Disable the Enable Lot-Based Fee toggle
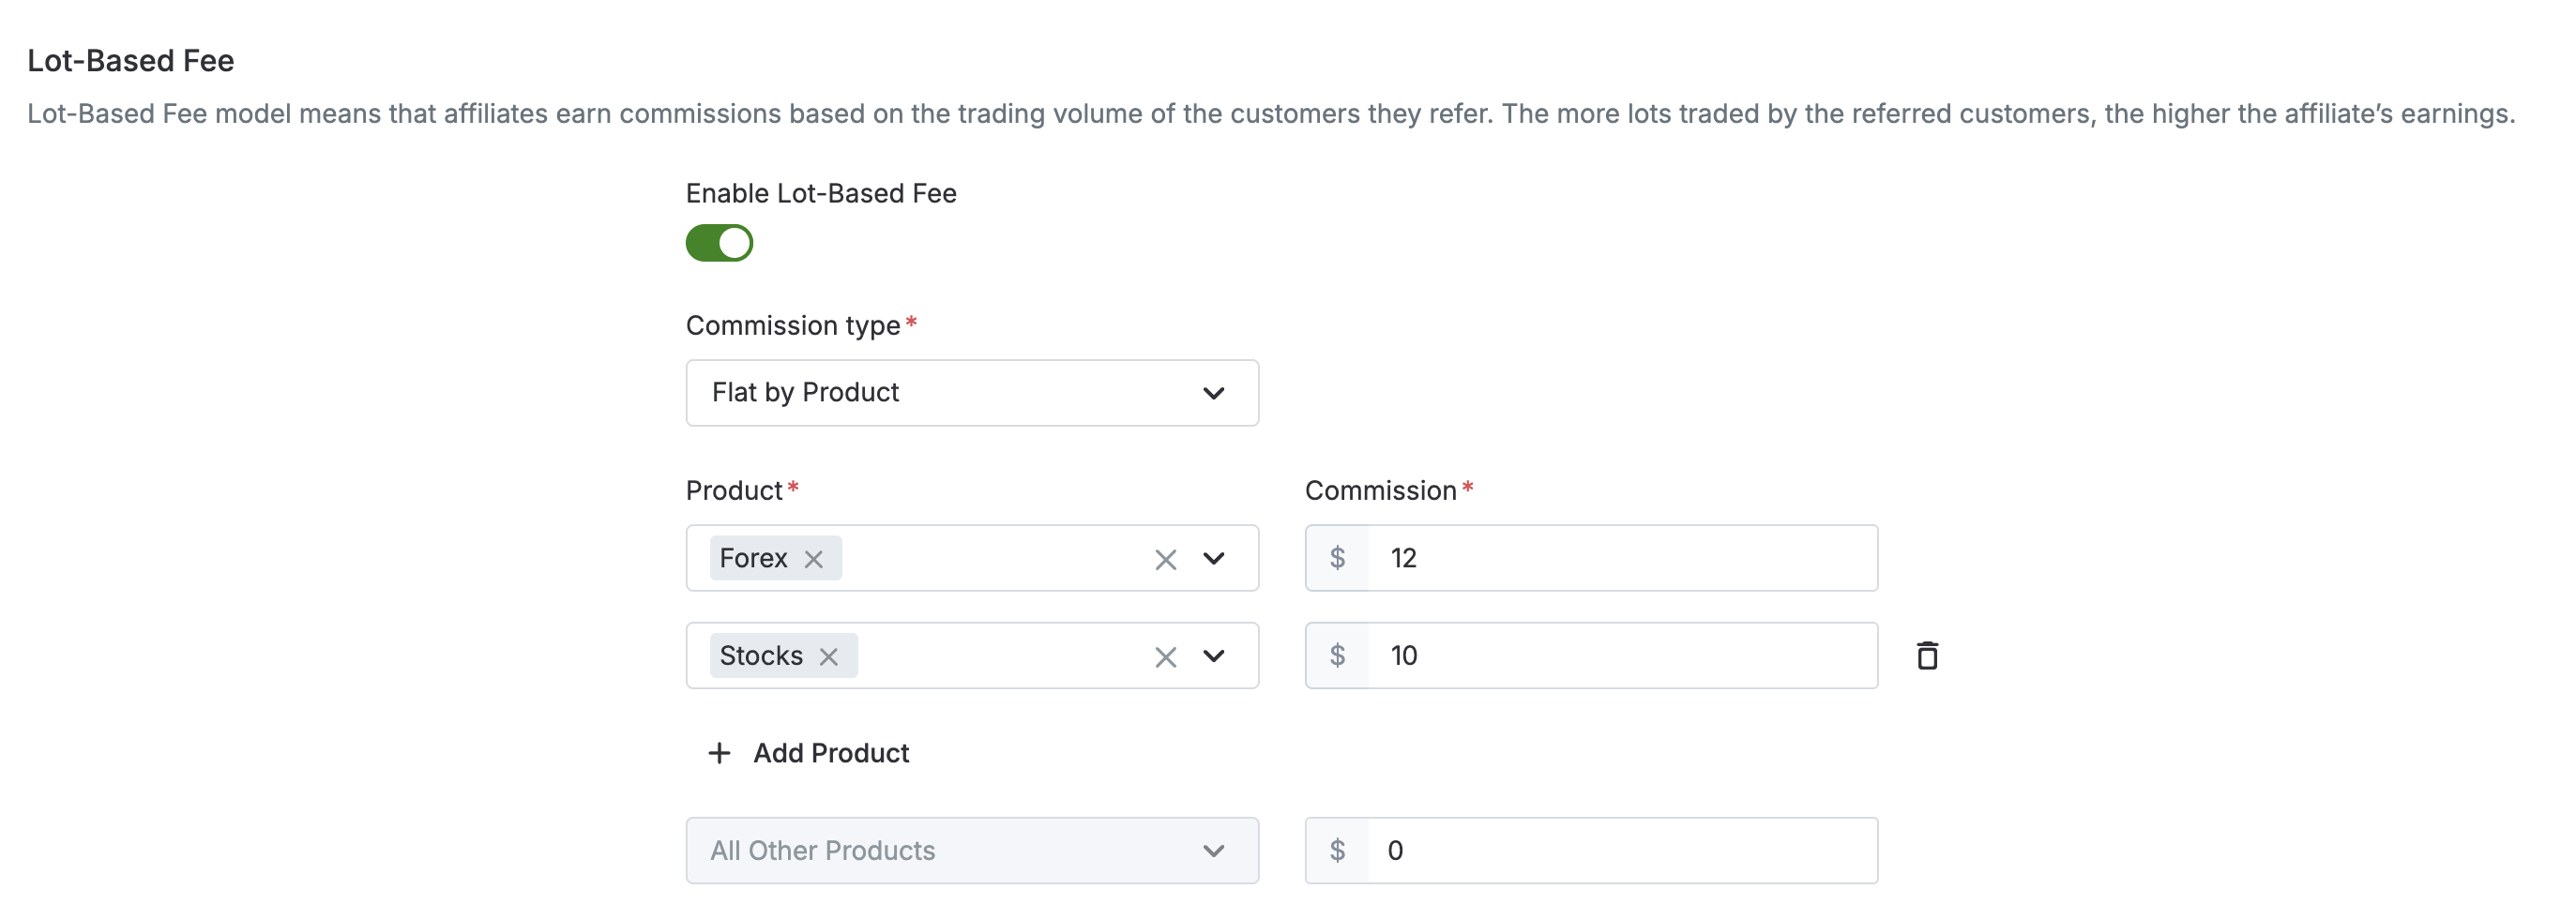 coord(719,243)
